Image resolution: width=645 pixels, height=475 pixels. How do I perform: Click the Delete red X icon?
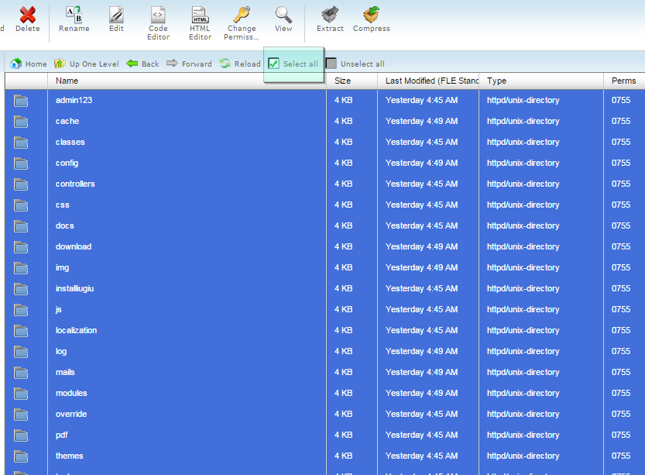coord(27,14)
